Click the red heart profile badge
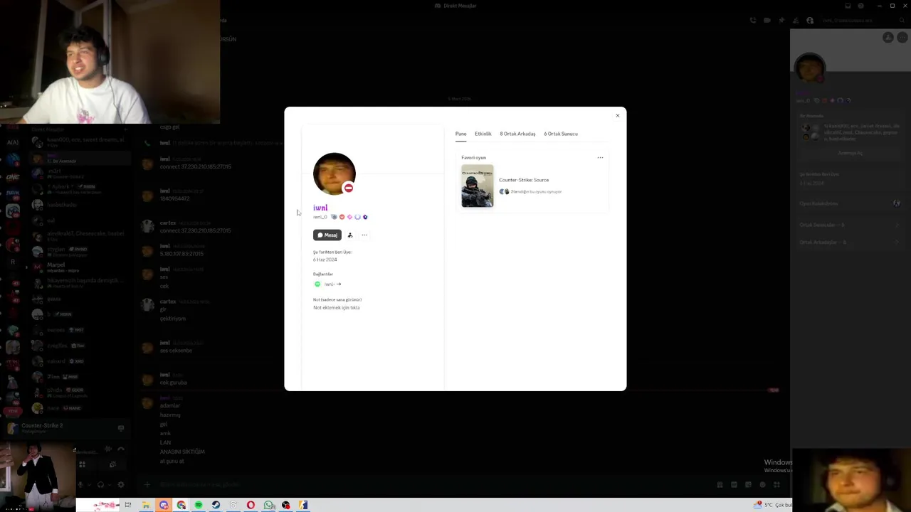Image resolution: width=911 pixels, height=512 pixels. (x=342, y=217)
